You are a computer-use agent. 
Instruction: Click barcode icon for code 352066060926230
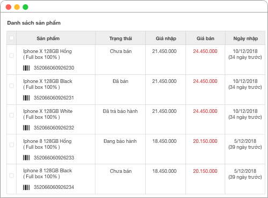point(26,68)
